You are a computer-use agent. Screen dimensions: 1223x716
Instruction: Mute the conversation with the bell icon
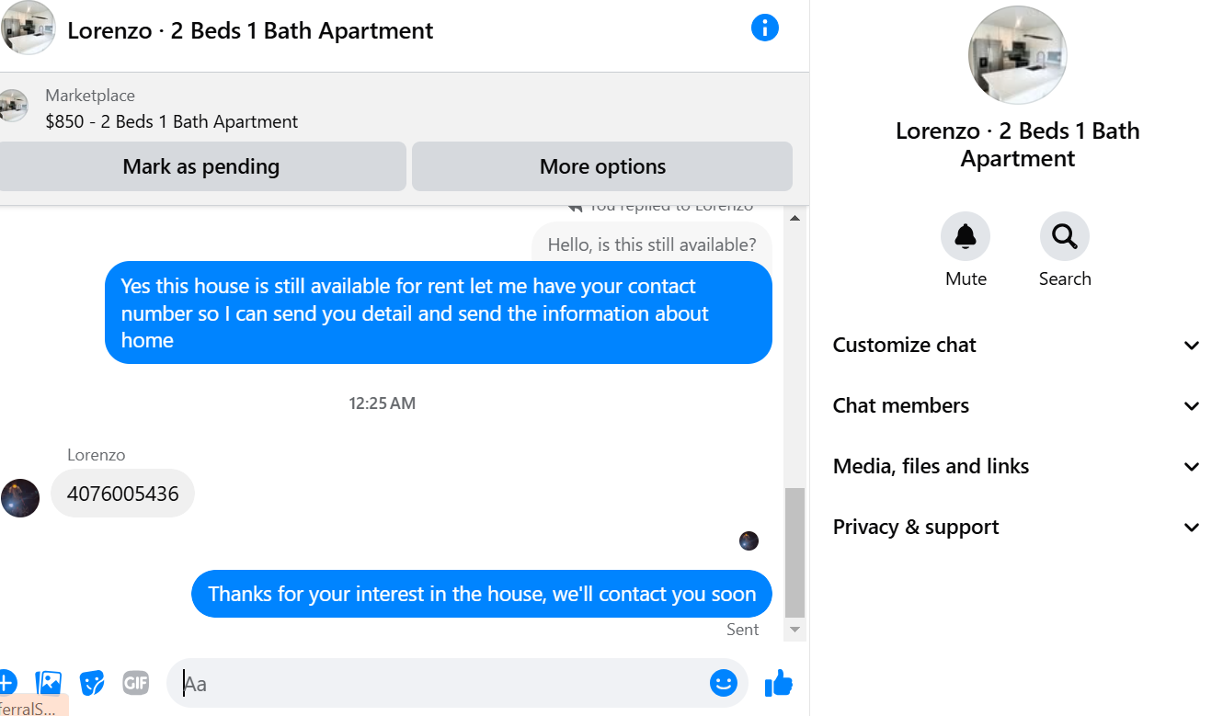[x=966, y=237]
